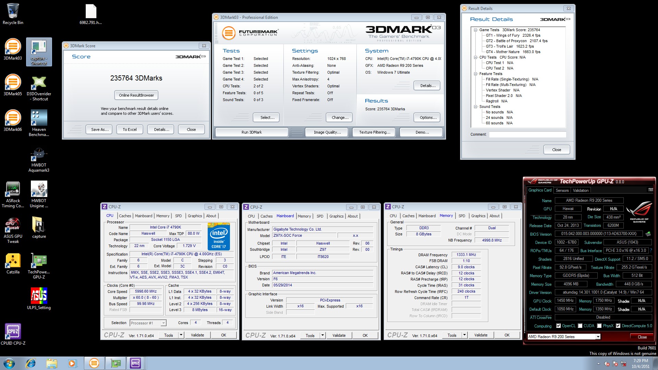Click Validate in CPU-Z Memory window
The height and width of the screenshot is (370, 658).
click(x=481, y=335)
